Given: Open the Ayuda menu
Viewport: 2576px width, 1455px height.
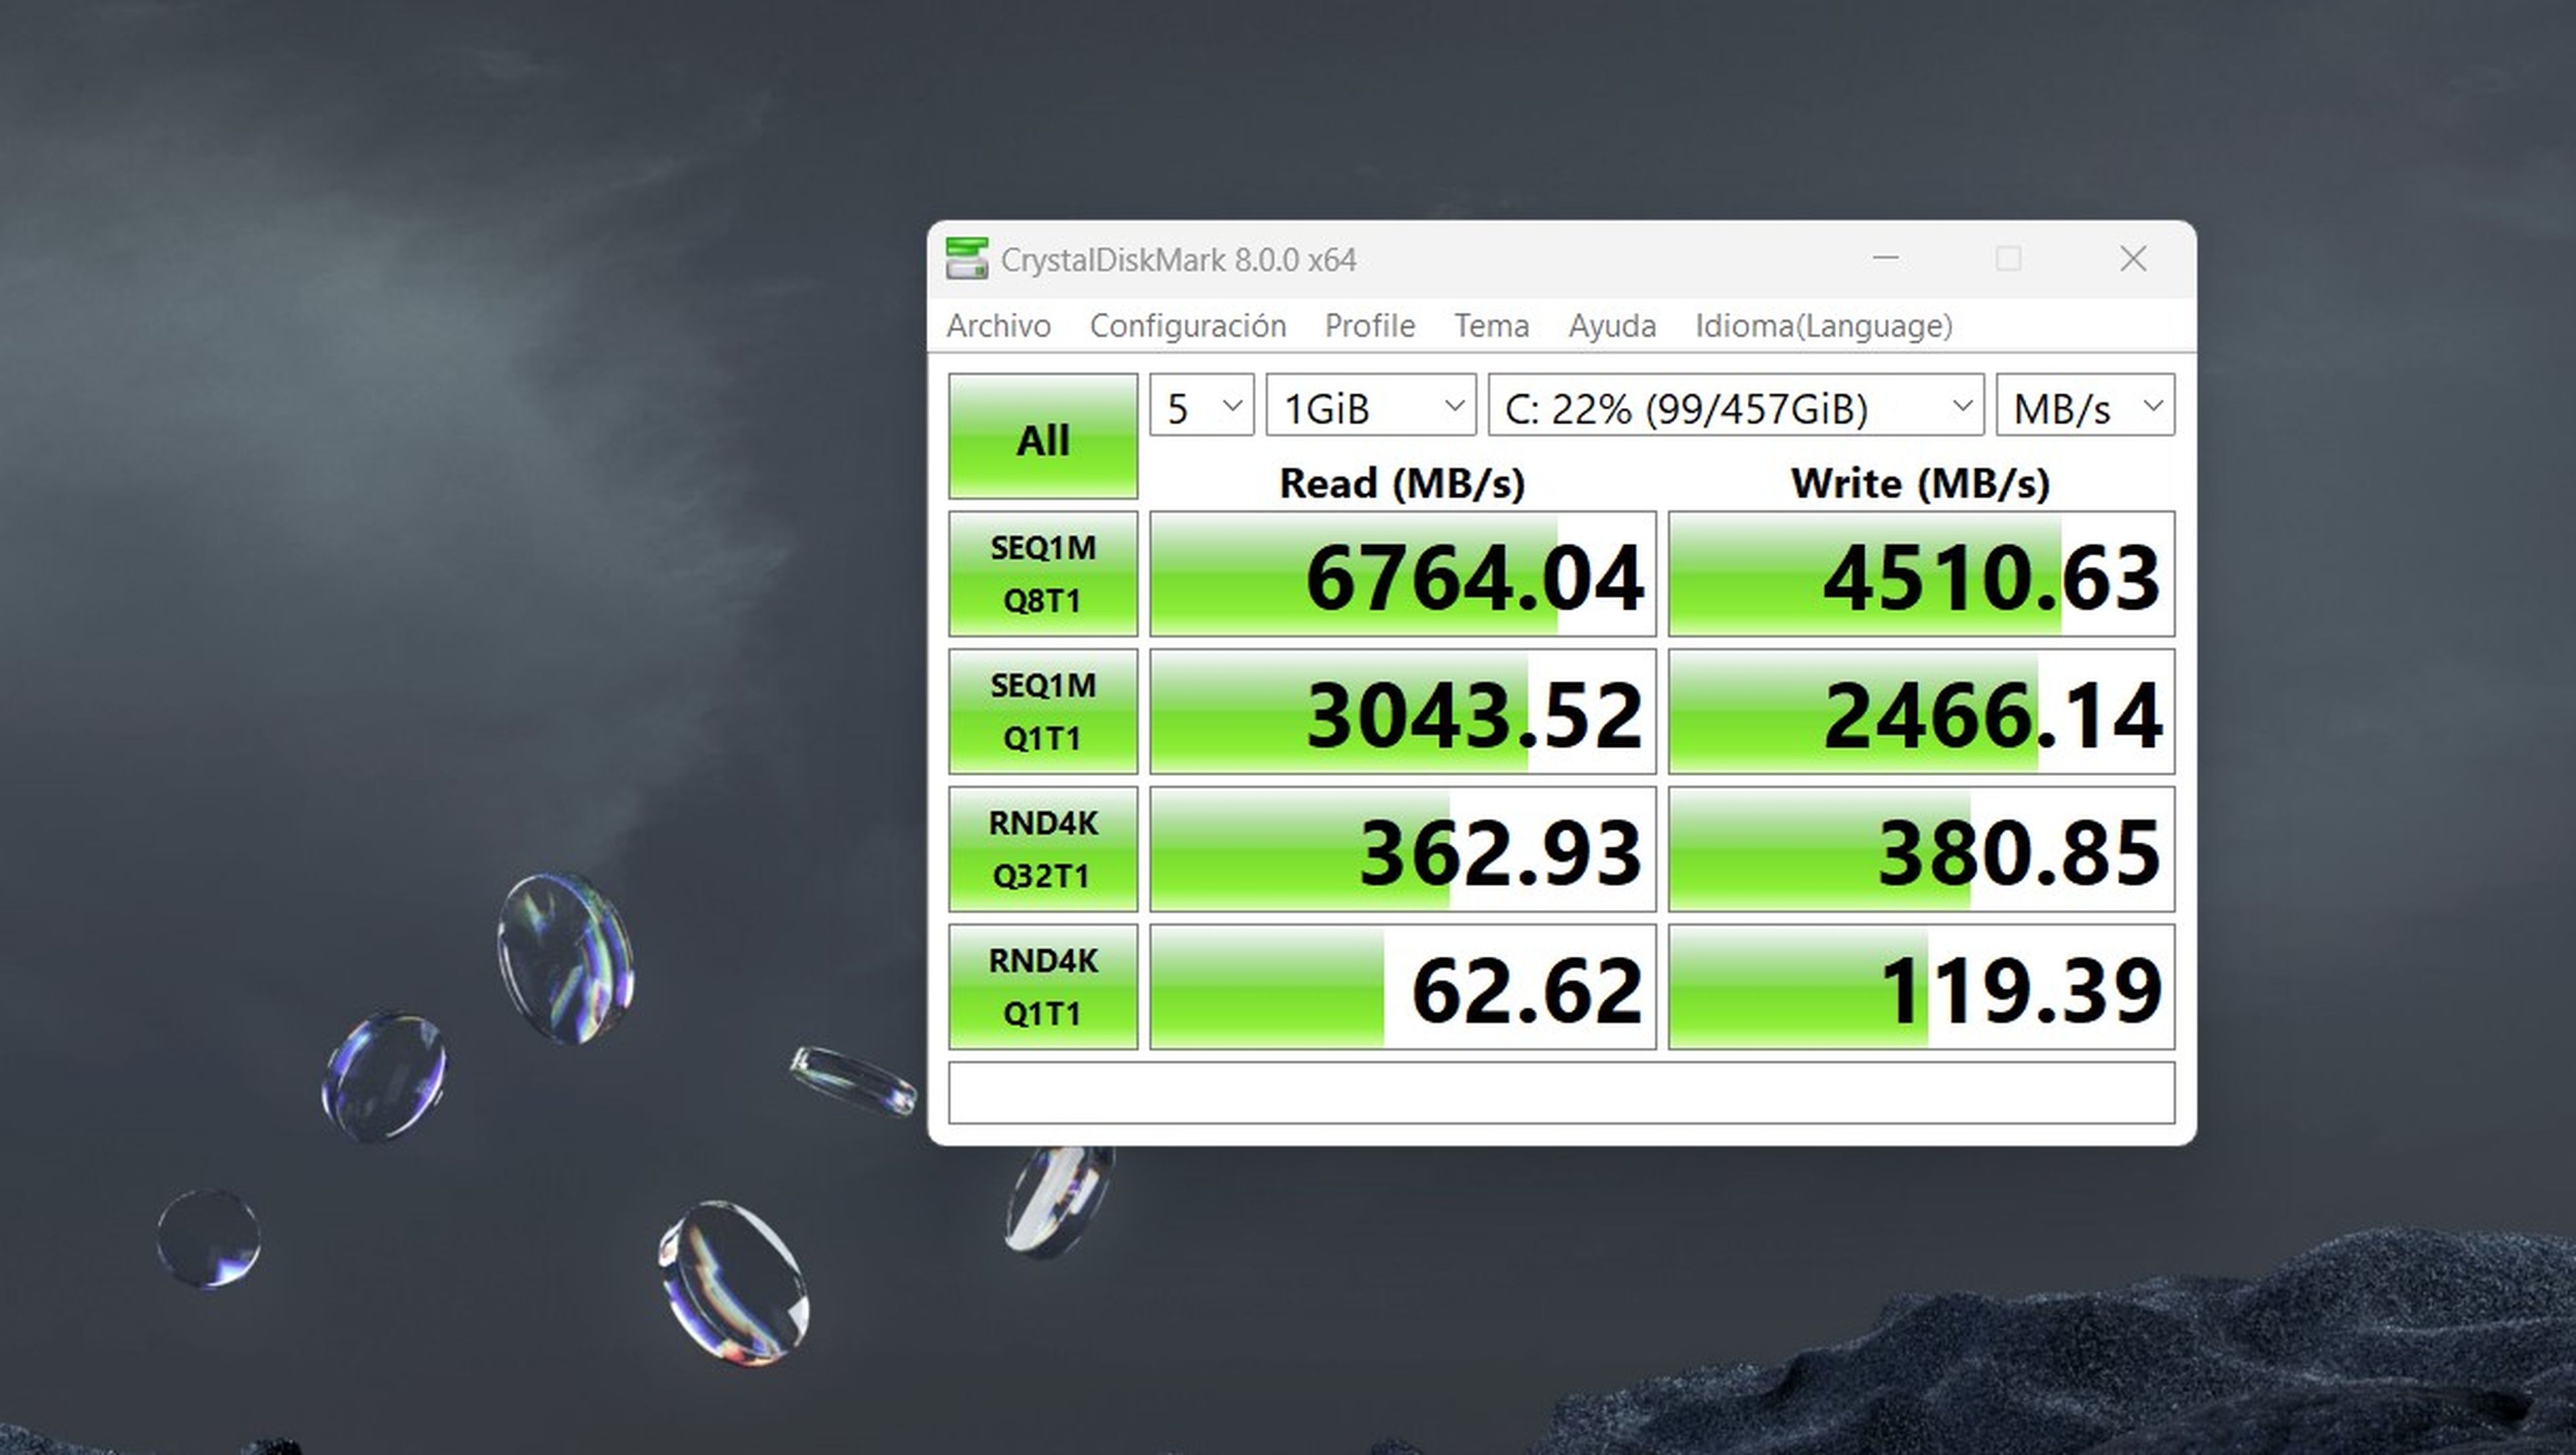Looking at the screenshot, I should point(1611,326).
